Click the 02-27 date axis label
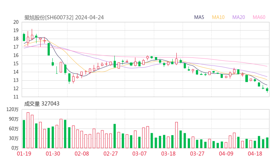The height and width of the screenshot is (162, 273). click(111, 154)
